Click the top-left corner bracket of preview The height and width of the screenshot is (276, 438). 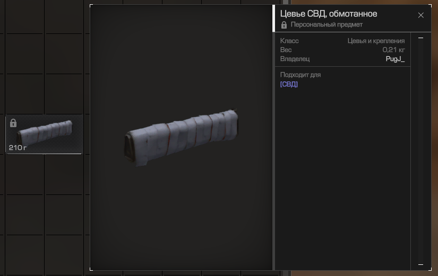pos(91,6)
